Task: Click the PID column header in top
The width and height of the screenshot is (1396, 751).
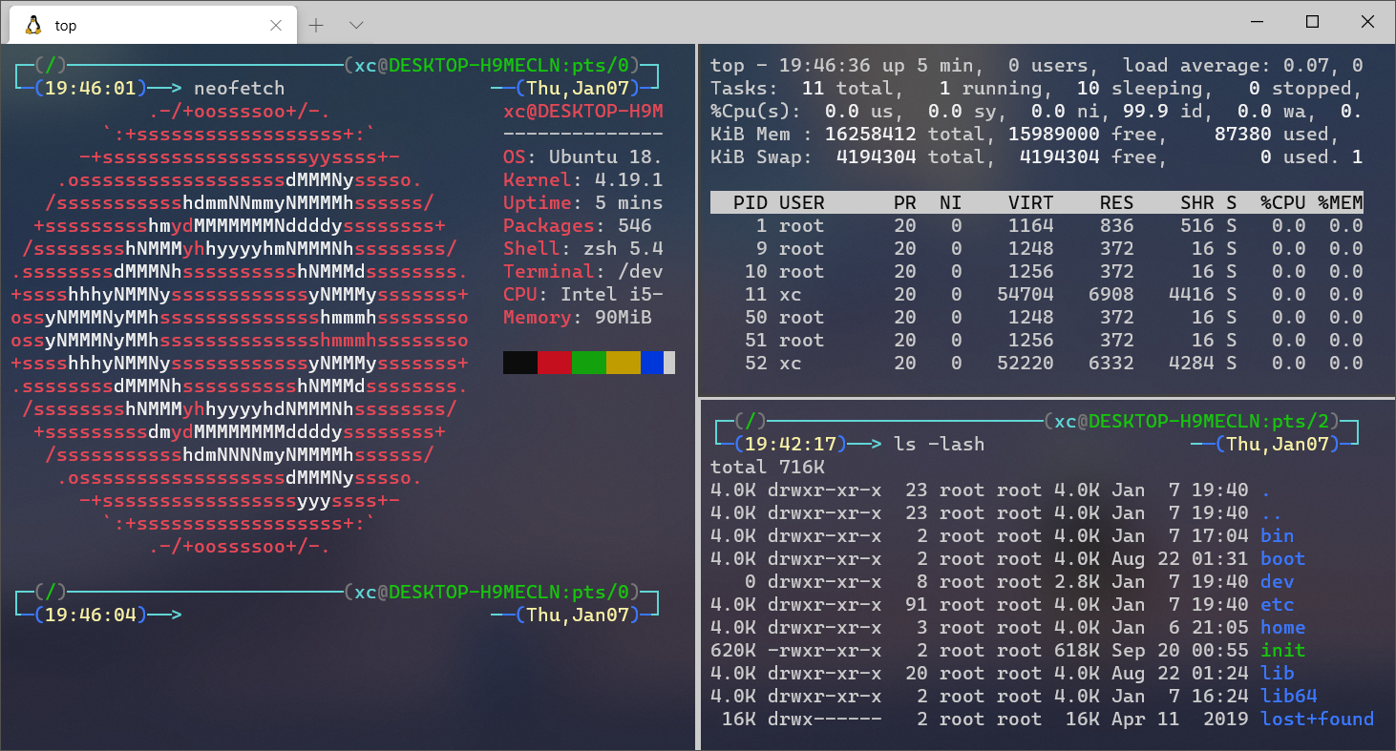Action: click(751, 203)
